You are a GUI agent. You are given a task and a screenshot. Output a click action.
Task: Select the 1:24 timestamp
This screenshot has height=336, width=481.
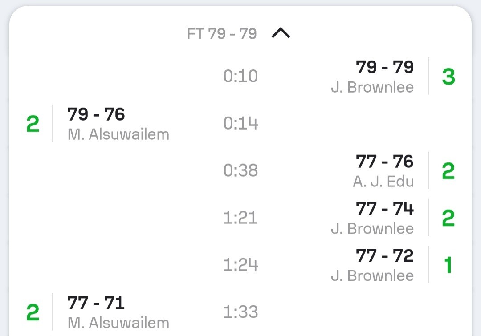coord(240,265)
